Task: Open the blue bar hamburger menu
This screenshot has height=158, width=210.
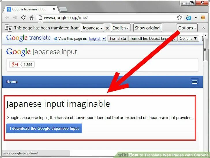Action: point(195,82)
